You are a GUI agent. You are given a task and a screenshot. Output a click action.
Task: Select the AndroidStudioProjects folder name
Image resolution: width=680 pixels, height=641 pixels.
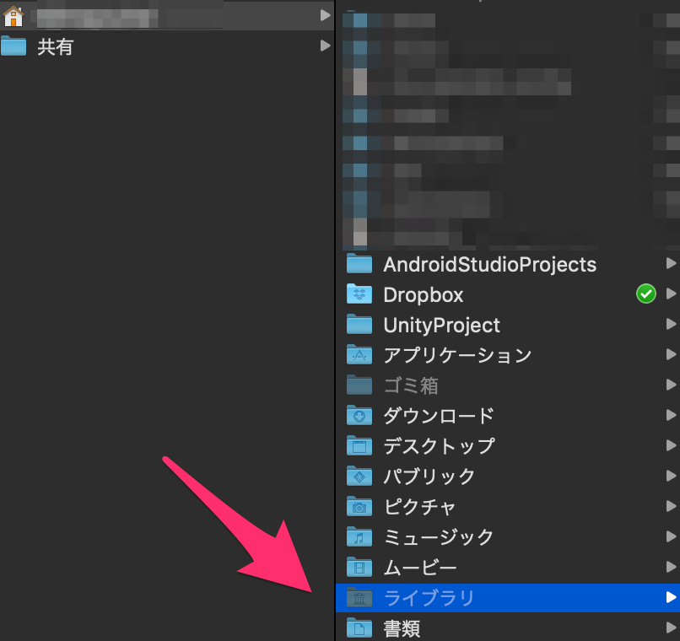click(490, 265)
